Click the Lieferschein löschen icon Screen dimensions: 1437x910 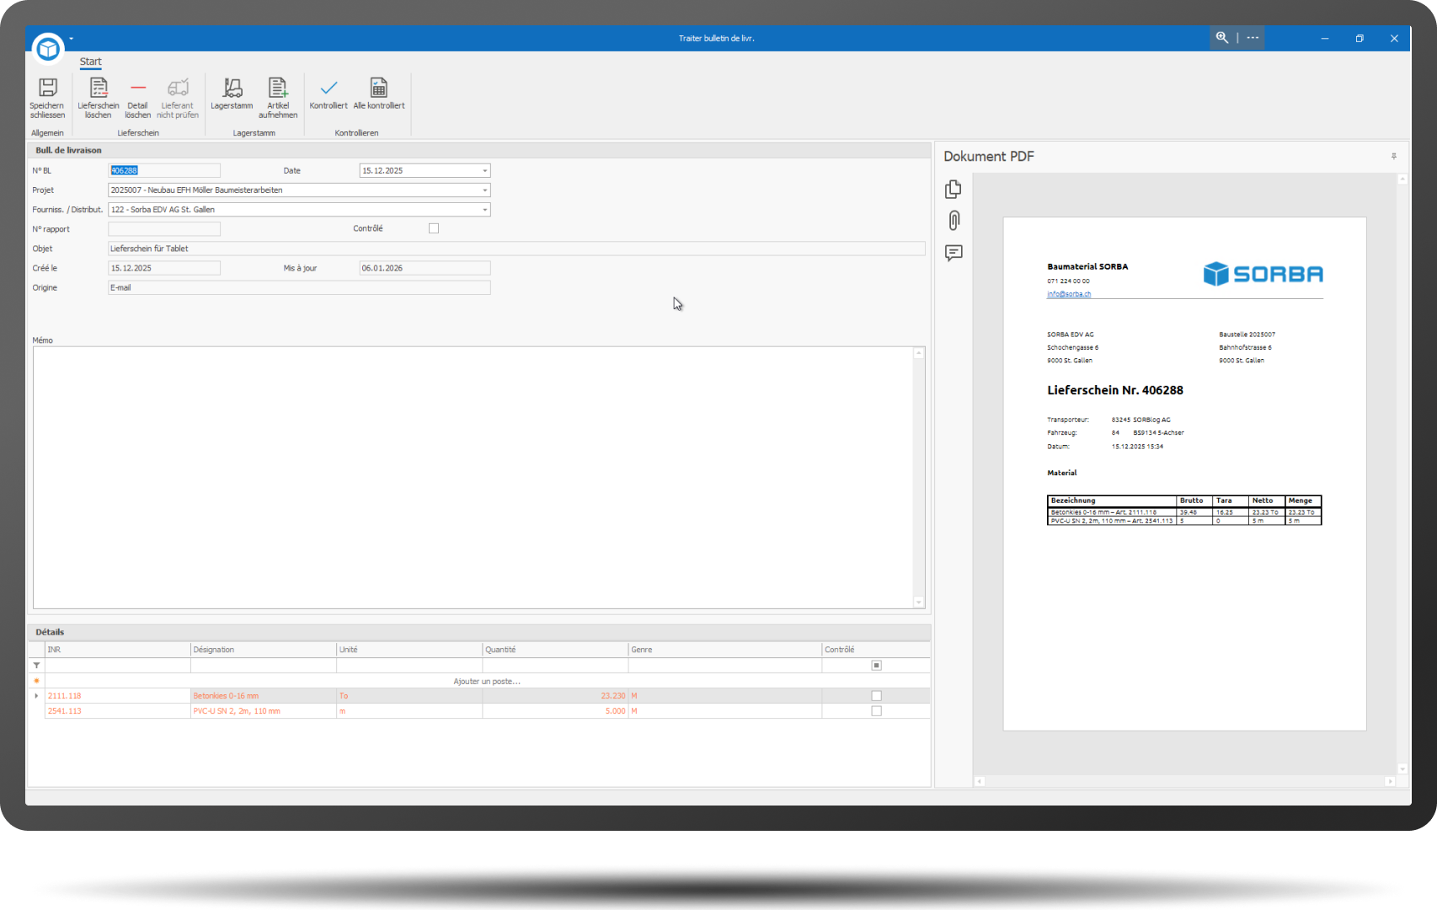pyautogui.click(x=99, y=88)
